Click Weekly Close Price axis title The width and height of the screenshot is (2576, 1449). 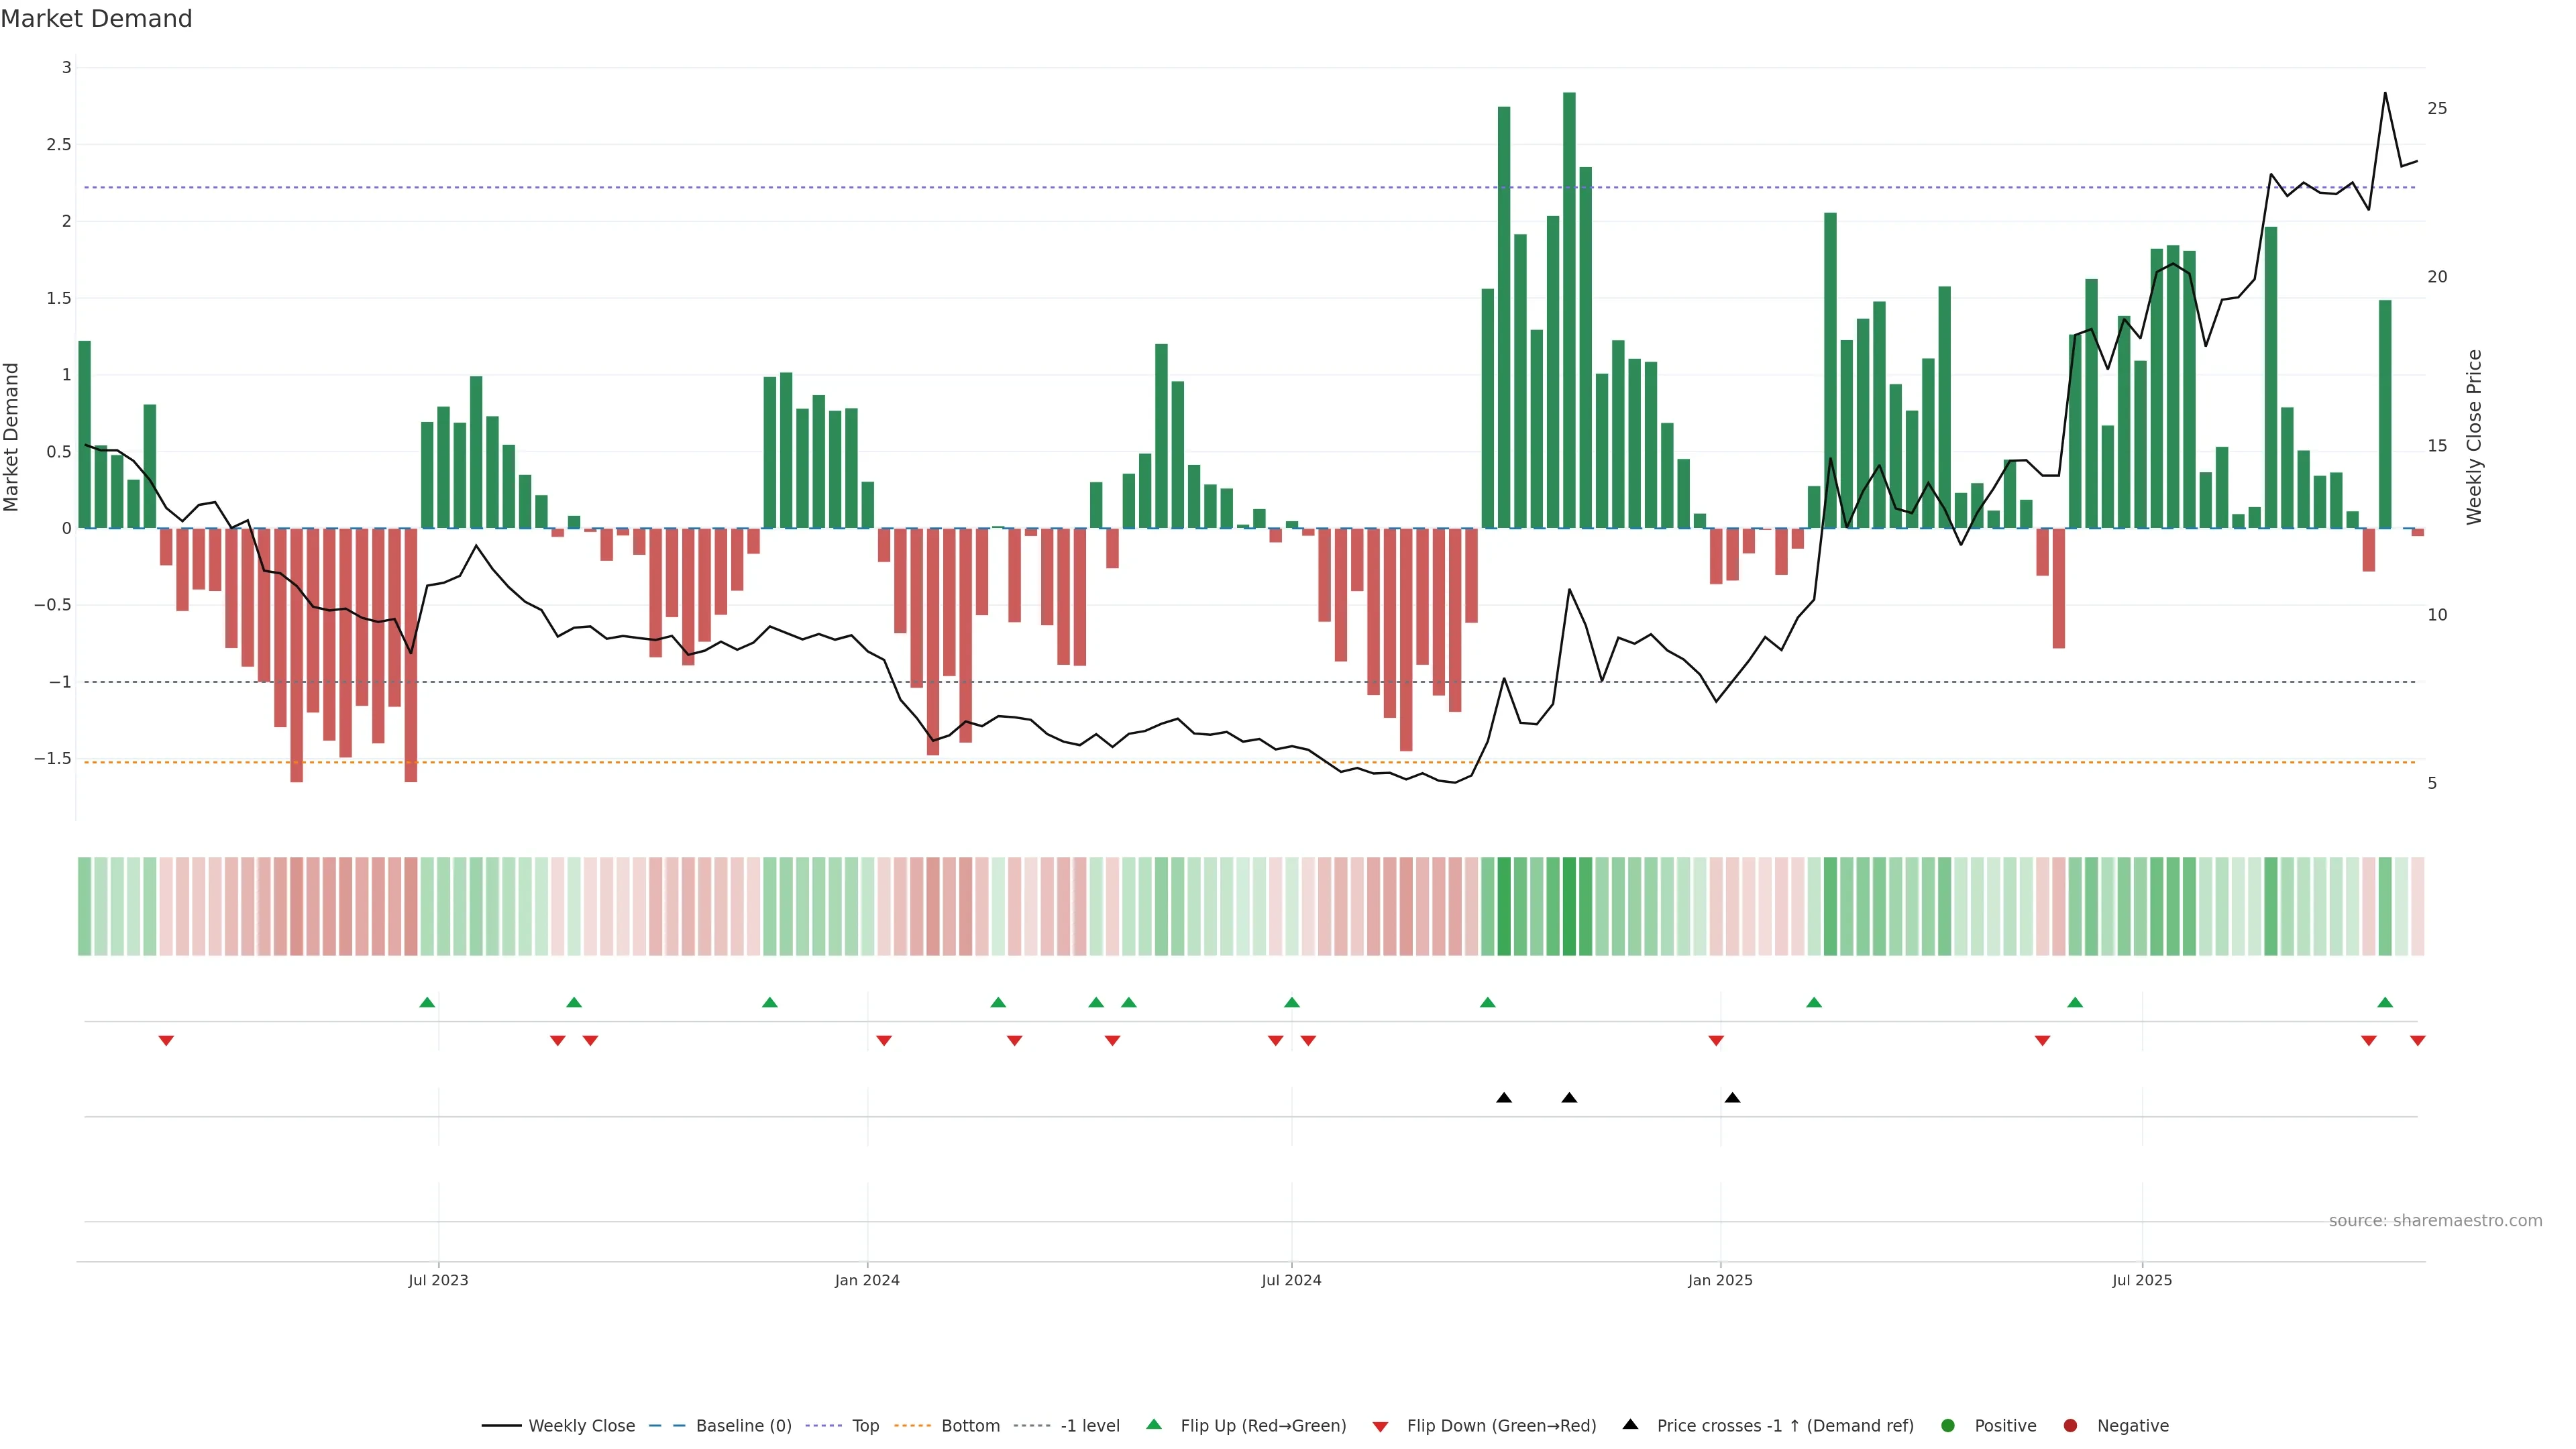point(2474,437)
